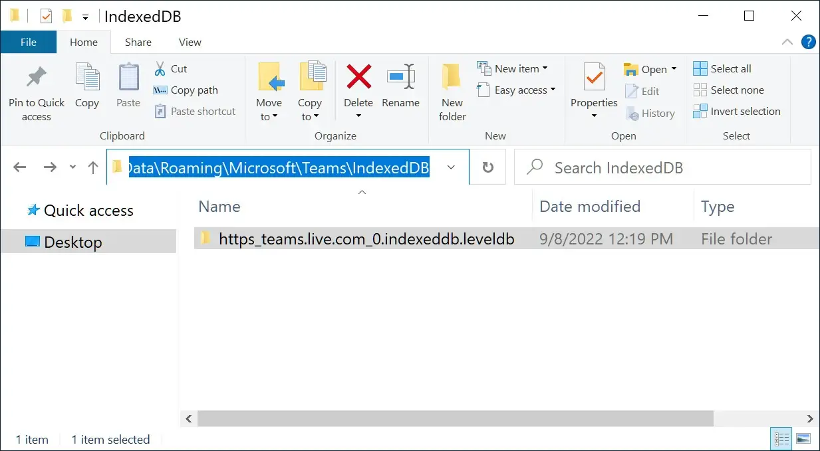
Task: Maximize the IndexedDB window
Action: [749, 16]
